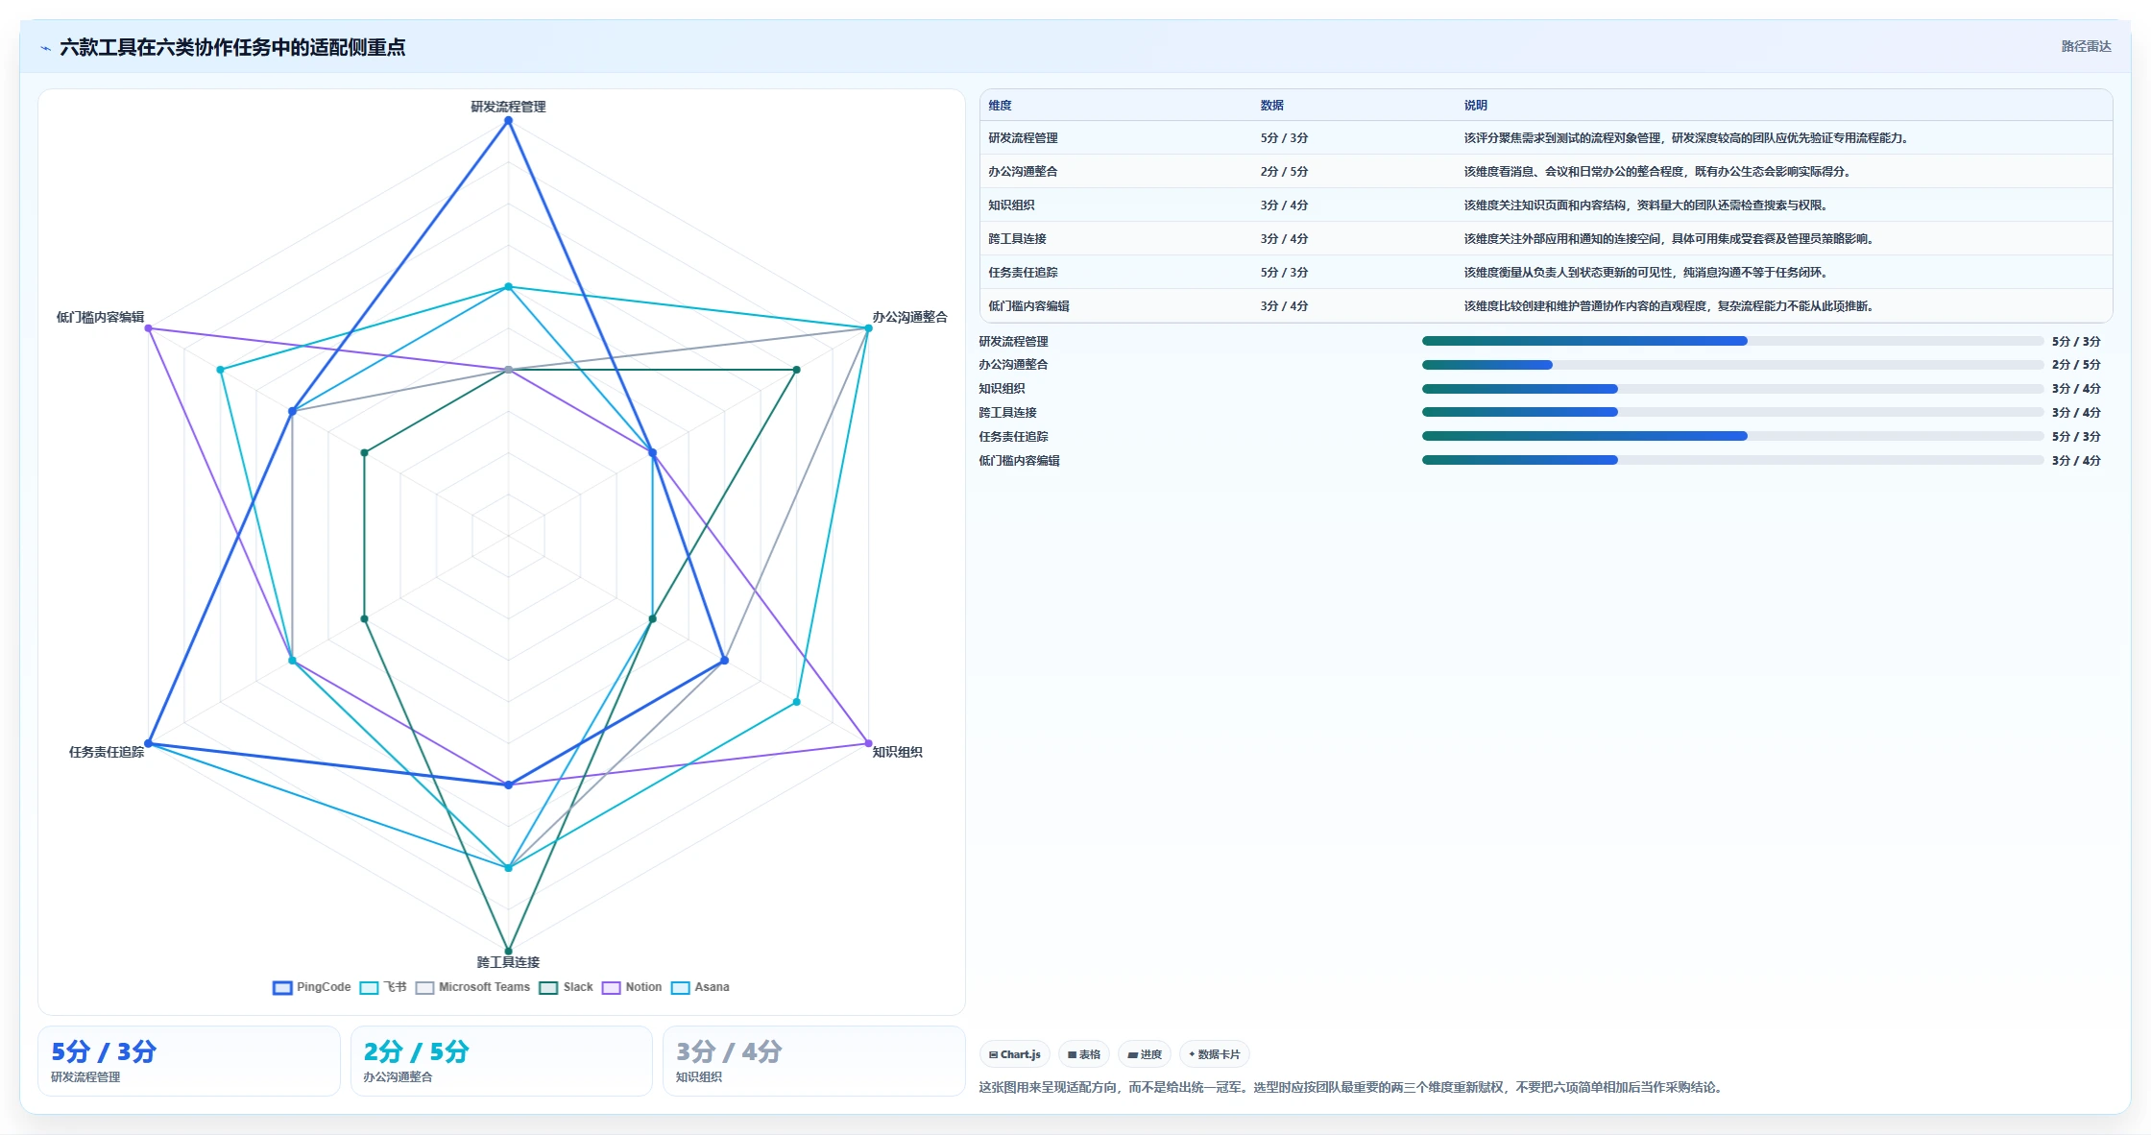2151x1135 pixels.
Task: Click the small icon before the page title
Action: pos(45,48)
